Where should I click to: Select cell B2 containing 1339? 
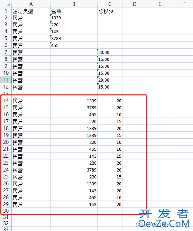(x=74, y=18)
